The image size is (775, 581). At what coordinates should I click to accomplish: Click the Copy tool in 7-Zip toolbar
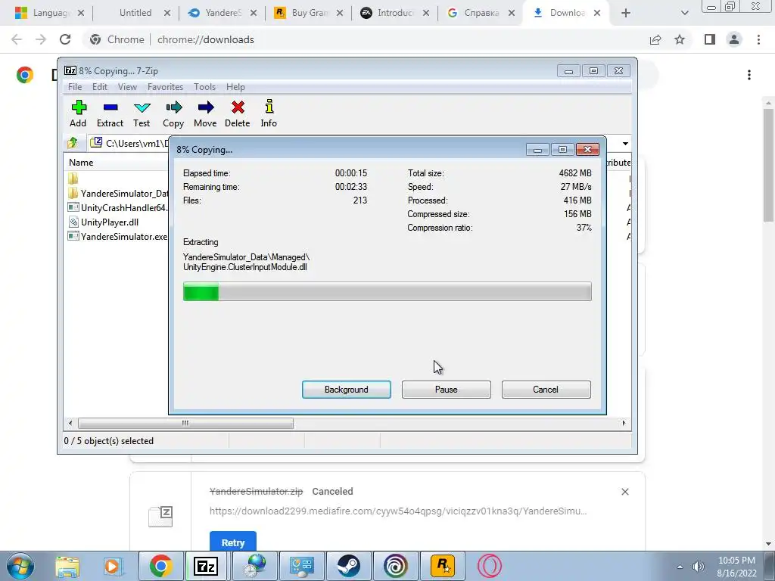(x=173, y=113)
